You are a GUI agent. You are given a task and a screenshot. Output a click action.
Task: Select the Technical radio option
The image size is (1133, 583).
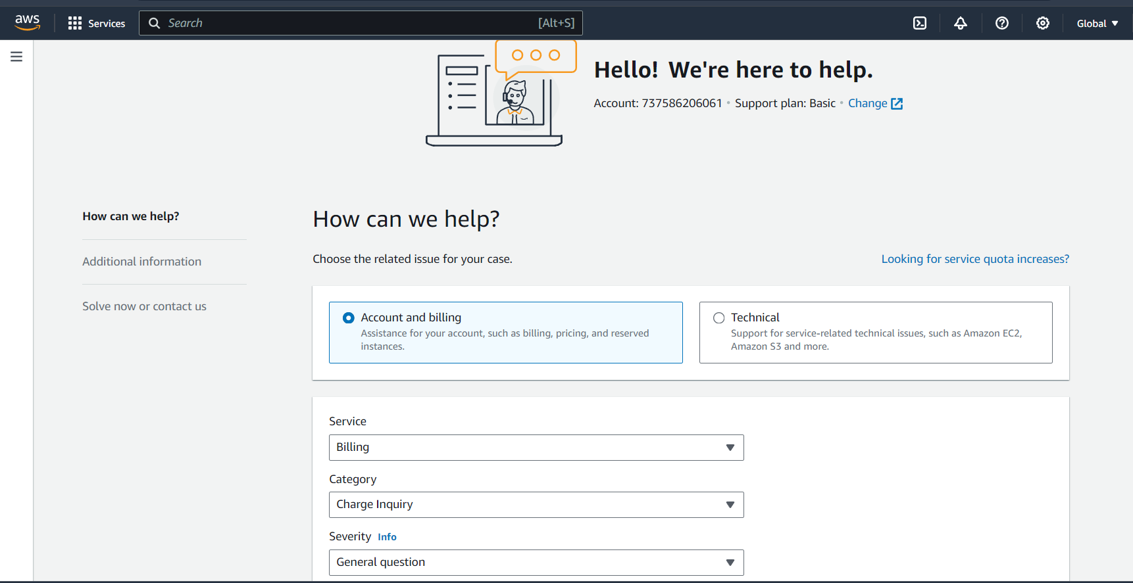tap(719, 318)
